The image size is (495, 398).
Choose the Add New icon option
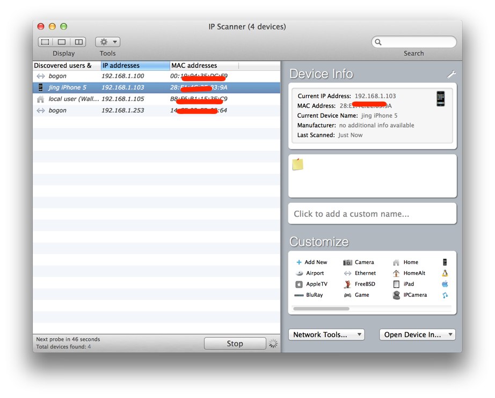tap(311, 262)
